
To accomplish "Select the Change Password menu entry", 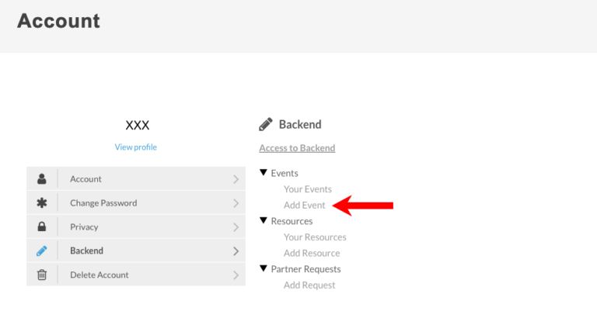I will [103, 203].
